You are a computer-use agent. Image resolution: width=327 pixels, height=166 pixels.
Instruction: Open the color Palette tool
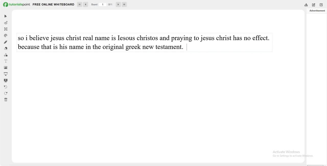[x=6, y=35]
